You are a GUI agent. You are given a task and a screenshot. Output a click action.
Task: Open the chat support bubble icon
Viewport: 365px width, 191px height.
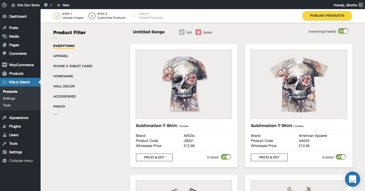click(353, 179)
